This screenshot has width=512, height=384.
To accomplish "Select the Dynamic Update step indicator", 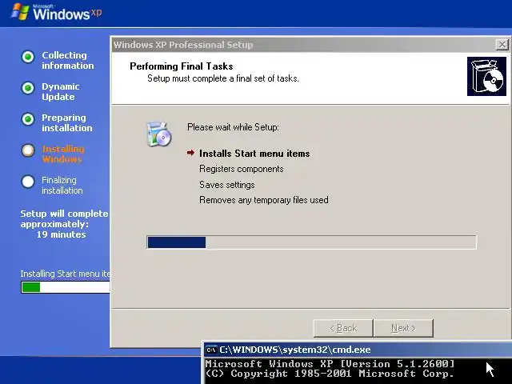I will click(28, 88).
